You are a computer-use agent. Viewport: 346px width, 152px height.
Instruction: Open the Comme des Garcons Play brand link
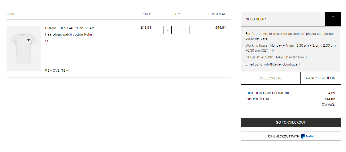click(x=69, y=28)
